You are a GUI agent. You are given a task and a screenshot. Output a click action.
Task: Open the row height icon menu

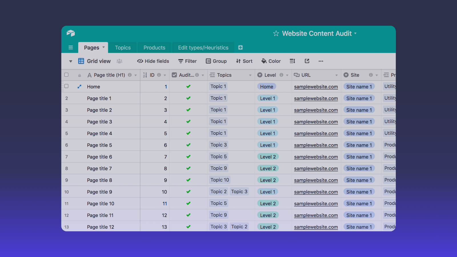pyautogui.click(x=292, y=61)
